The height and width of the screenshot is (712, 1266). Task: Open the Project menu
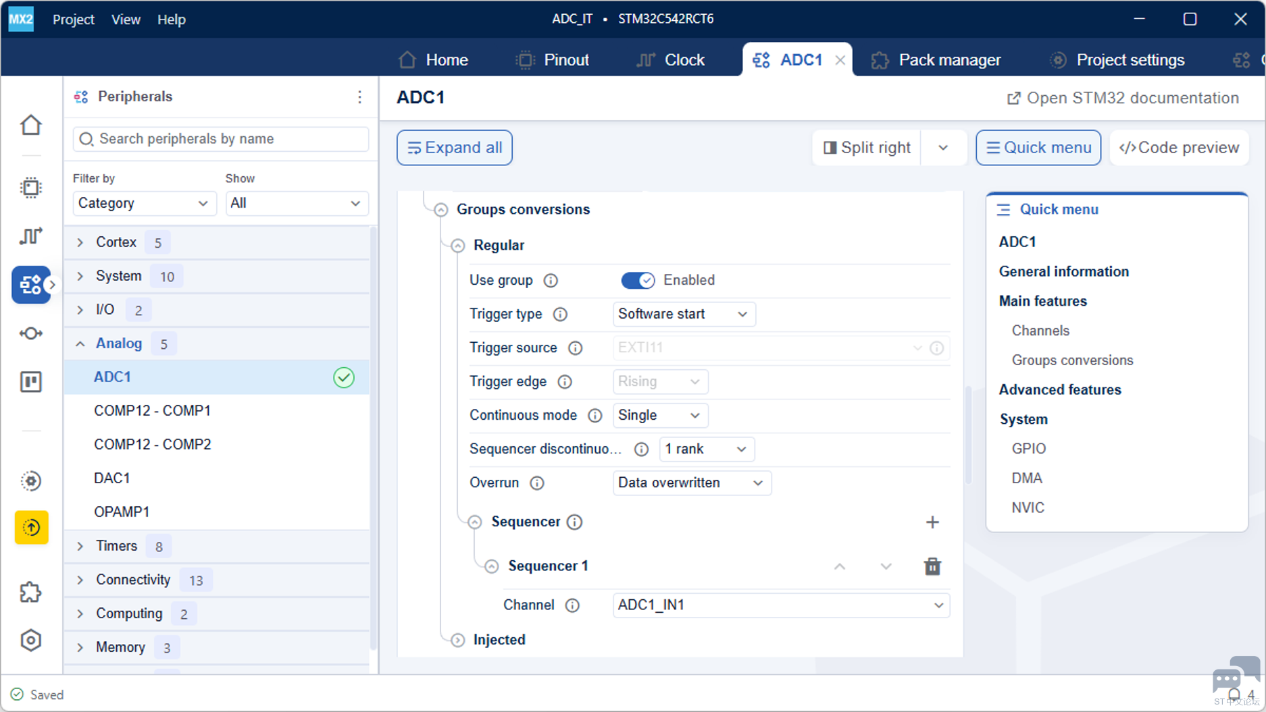74,20
